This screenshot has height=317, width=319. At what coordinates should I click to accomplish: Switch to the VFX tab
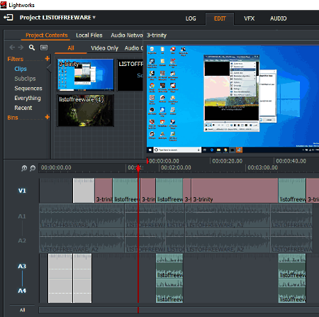tap(249, 18)
